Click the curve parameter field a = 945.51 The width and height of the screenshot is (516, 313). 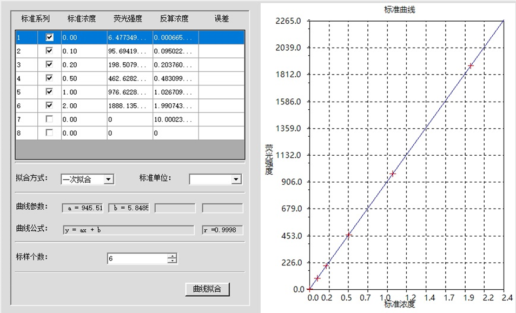point(83,208)
